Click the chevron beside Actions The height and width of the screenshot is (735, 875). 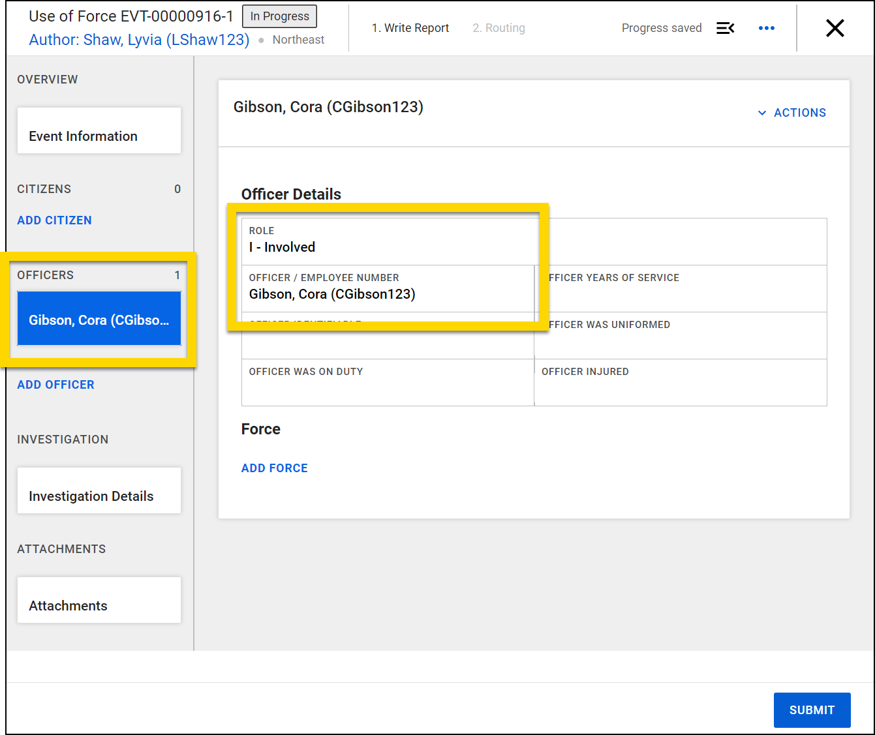761,113
